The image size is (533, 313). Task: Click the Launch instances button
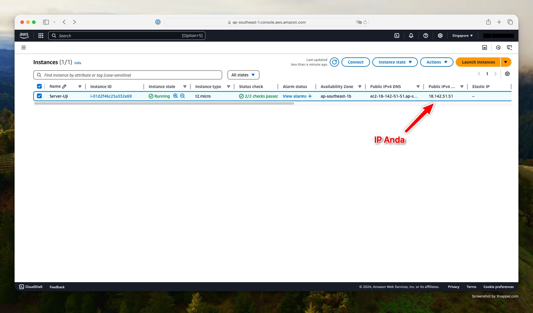[478, 62]
